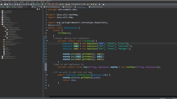
Task: Click the Writable status bar entry
Action: point(163,98)
